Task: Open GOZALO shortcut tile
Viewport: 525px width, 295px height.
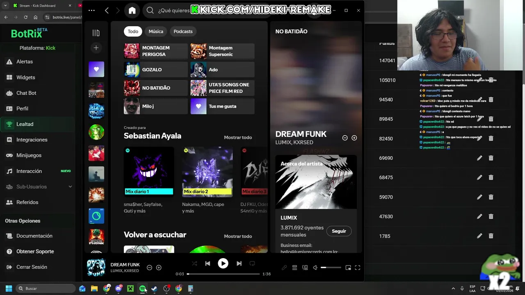Action: tap(155, 70)
